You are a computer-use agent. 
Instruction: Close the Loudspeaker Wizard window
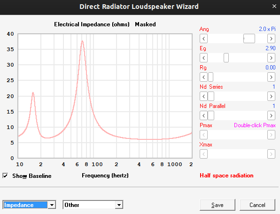274,7
